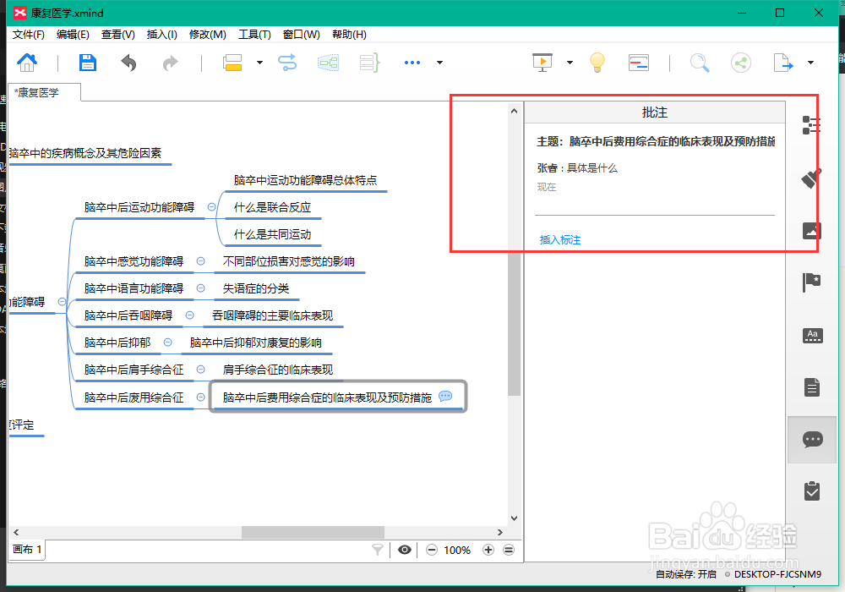Viewport: 845px width, 592px height.
Task: Open the 插入(I) menu
Action: pos(161,34)
